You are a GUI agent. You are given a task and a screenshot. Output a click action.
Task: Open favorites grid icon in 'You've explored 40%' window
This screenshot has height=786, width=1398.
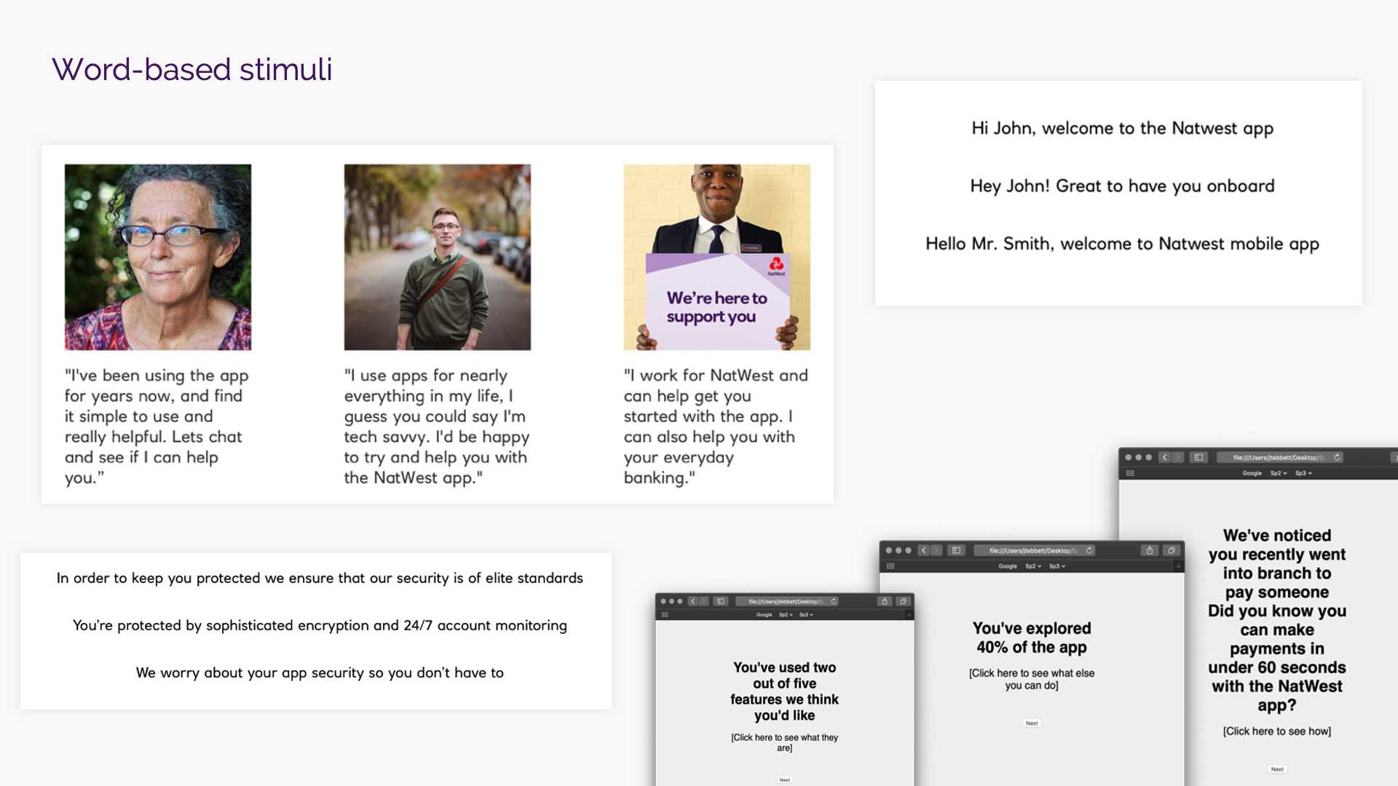click(890, 566)
